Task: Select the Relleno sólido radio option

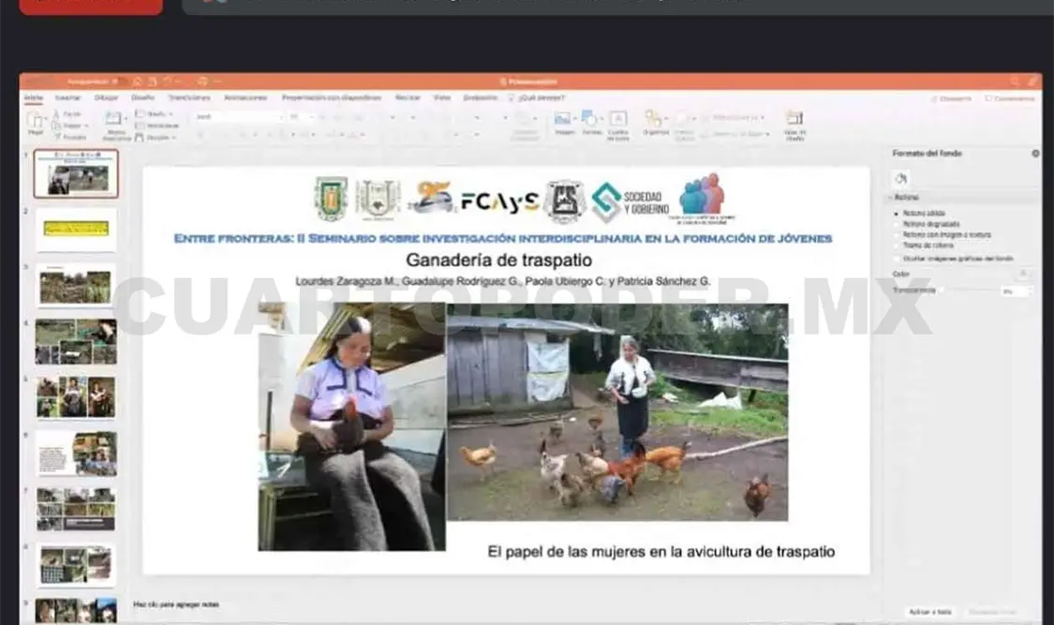Action: click(898, 214)
